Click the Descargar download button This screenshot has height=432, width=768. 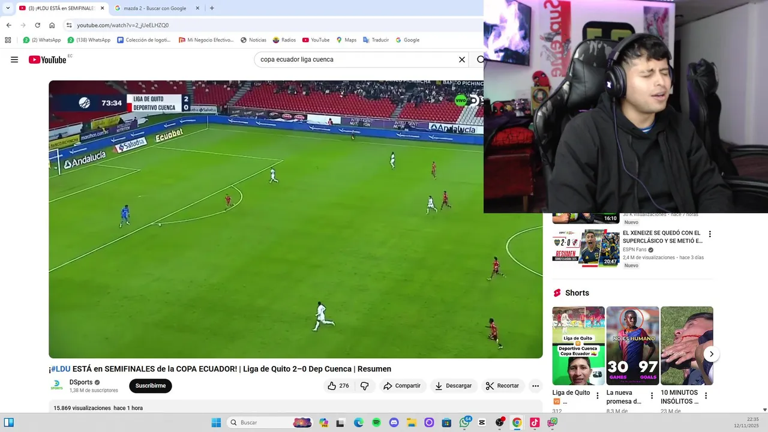[454, 386]
